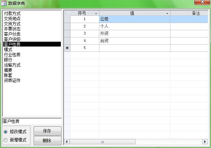Click the 备注 cell in the 公司 row
Screen dimensions: 211x148
(189, 19)
